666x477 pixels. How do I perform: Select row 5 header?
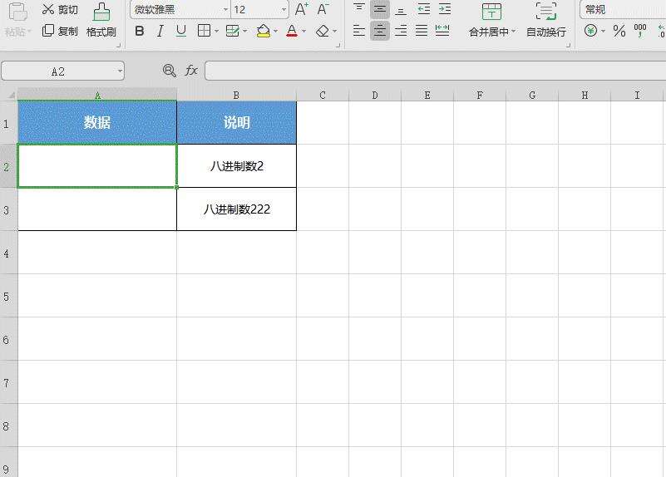[x=8, y=296]
